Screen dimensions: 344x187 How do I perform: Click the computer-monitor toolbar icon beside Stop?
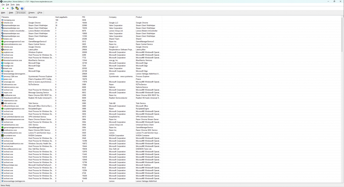point(13,8)
